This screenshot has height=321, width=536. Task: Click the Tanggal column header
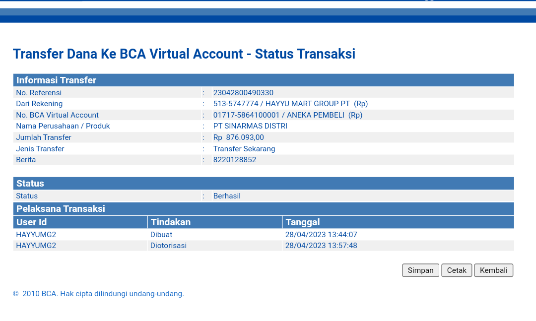pos(303,222)
